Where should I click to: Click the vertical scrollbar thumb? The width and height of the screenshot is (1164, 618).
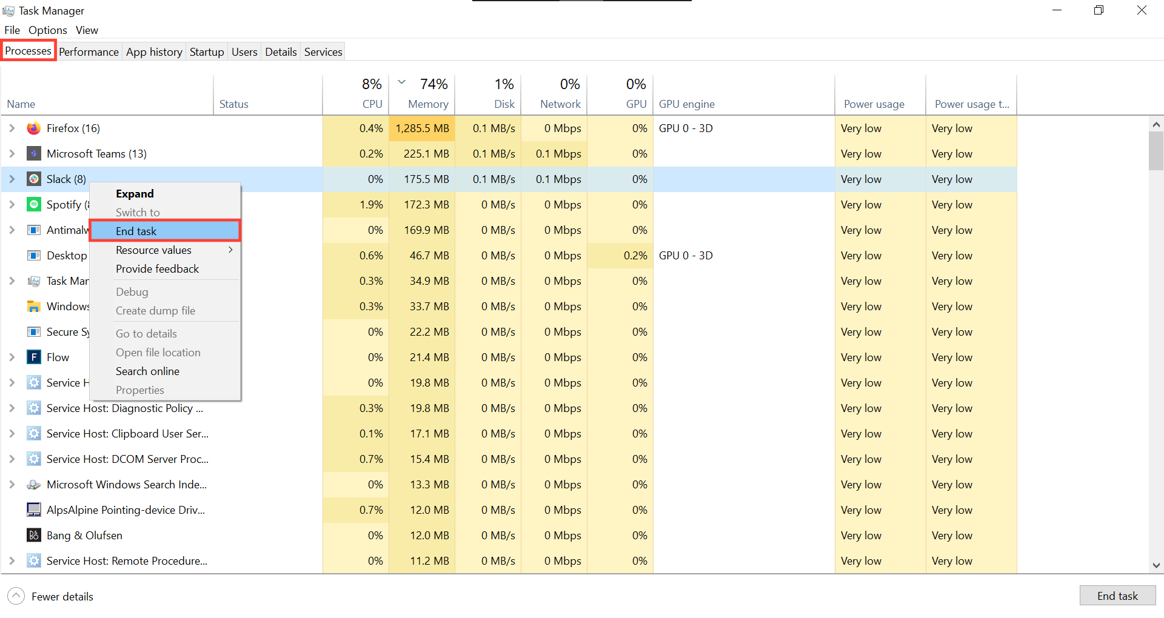click(1156, 151)
